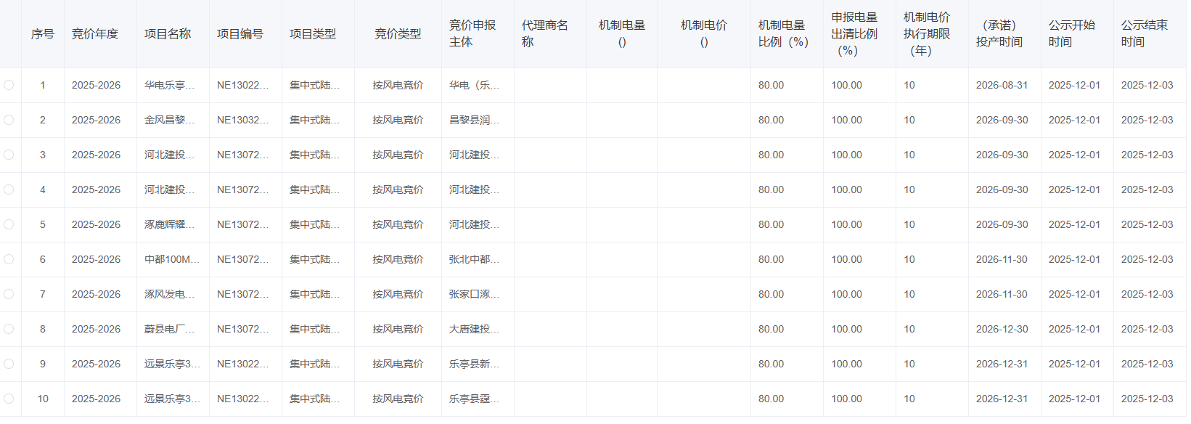Click the 2025-2026 bidding year in row 10
1191x424 pixels.
click(96, 399)
